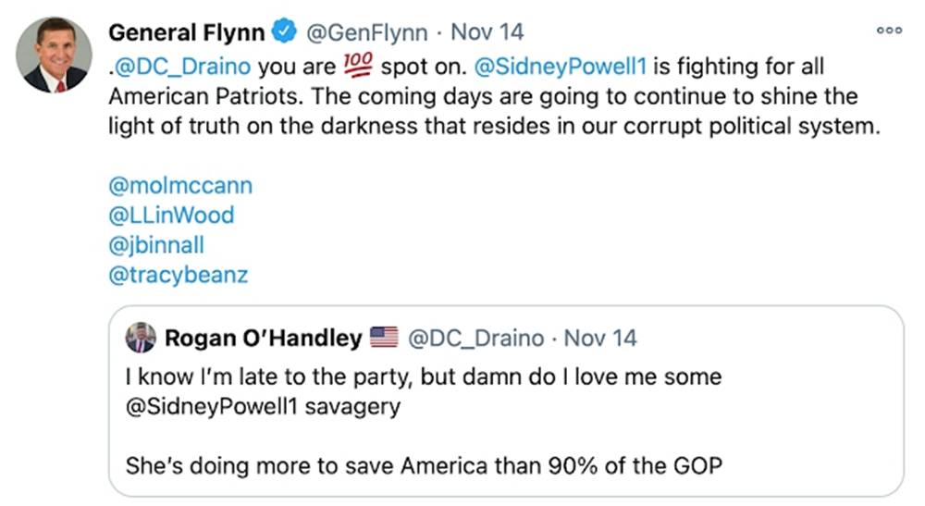
Task: Click the @GenFlynn handle in the header
Action: (366, 32)
